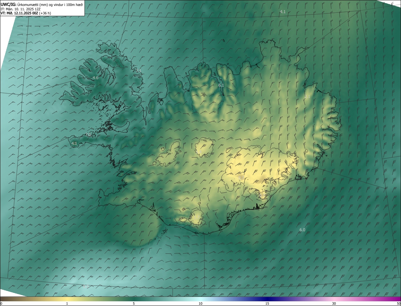Click the '6.1' value label in north Iceland

[221, 85]
